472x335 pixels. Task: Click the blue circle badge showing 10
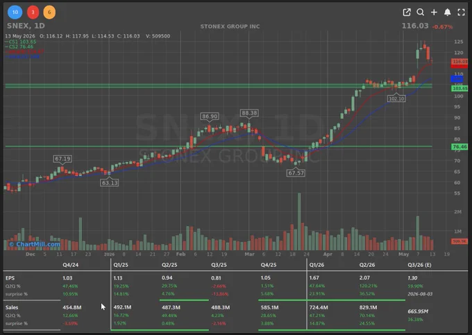tap(15, 13)
